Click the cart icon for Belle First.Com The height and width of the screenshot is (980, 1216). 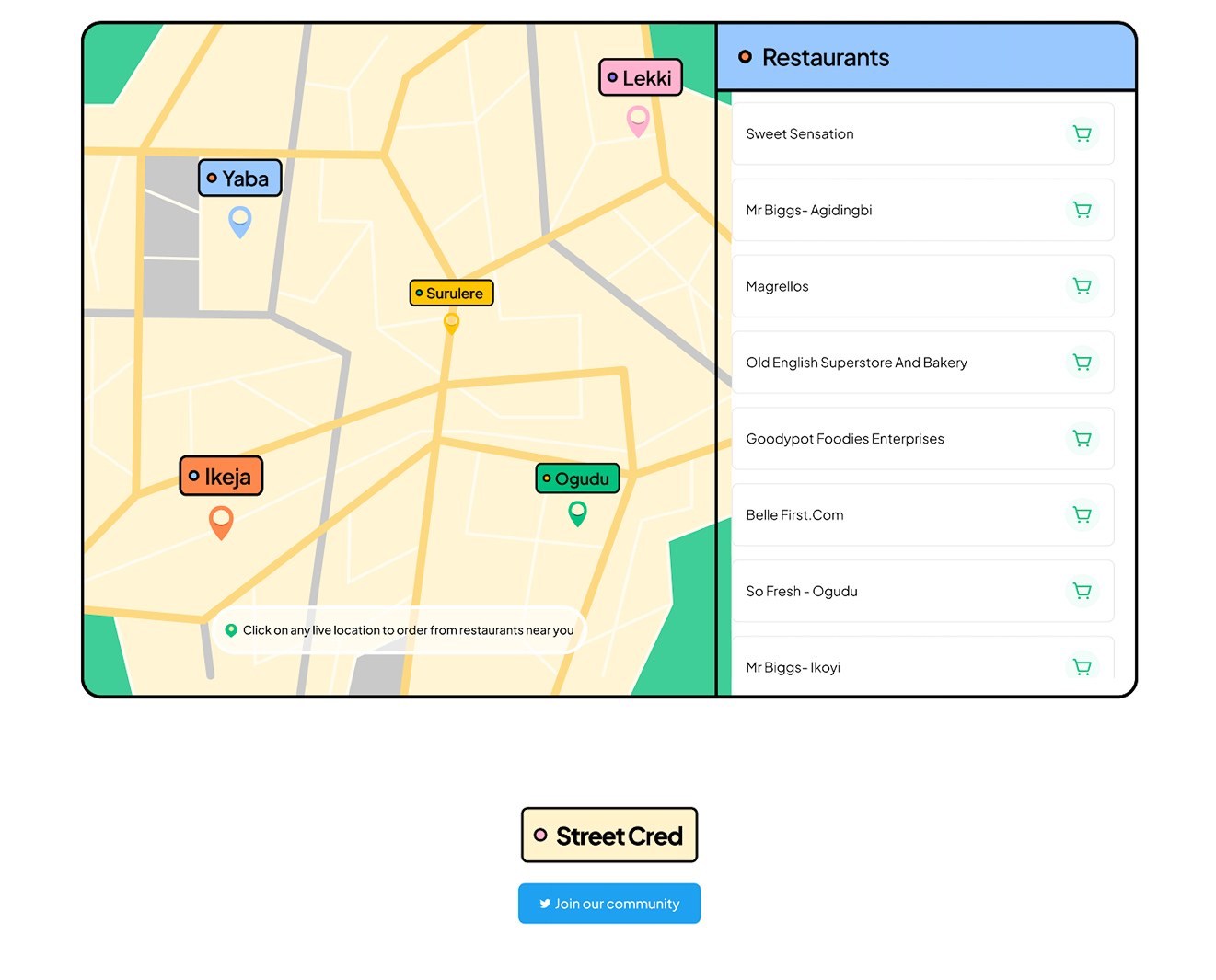click(x=1082, y=516)
